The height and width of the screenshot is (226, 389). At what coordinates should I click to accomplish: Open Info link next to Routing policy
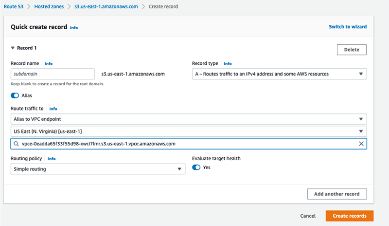[x=52, y=159]
